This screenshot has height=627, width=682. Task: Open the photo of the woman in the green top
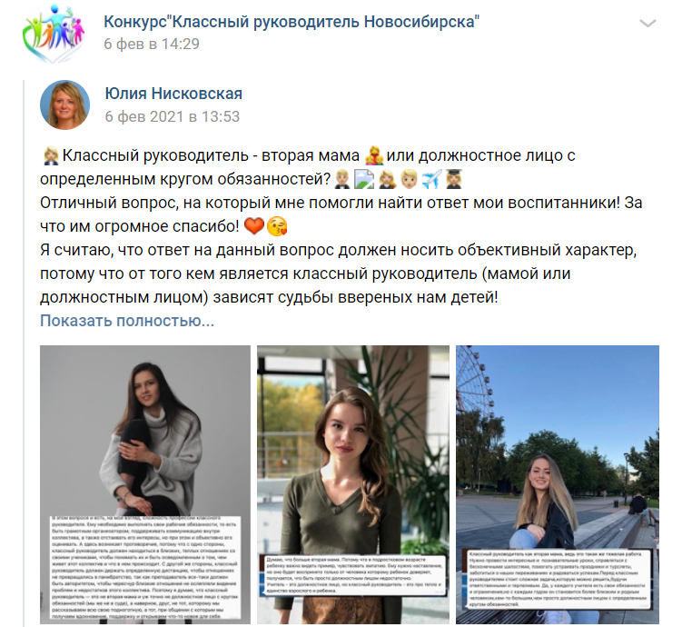(x=353, y=484)
